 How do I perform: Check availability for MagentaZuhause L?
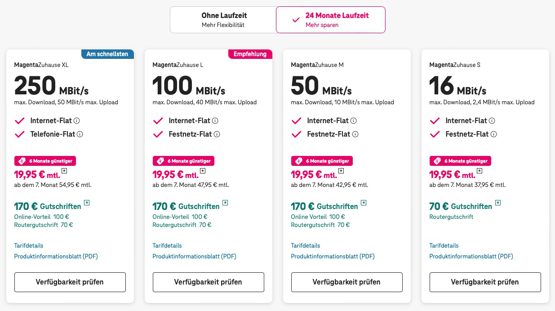208,282
